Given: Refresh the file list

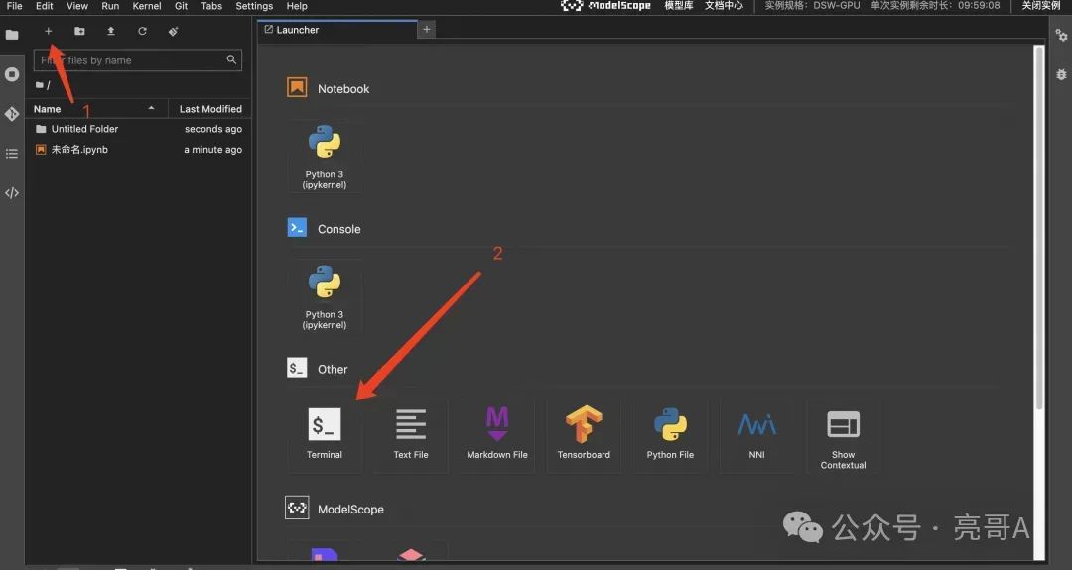Looking at the screenshot, I should [142, 32].
